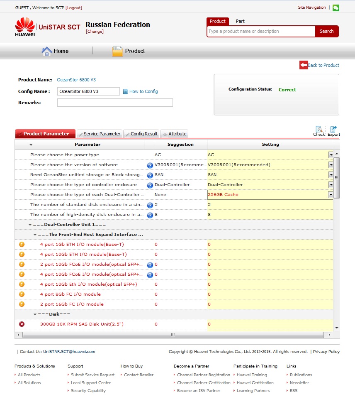Open help for standard disk enclosure row
Screen dimensions: 355x397
(150, 205)
